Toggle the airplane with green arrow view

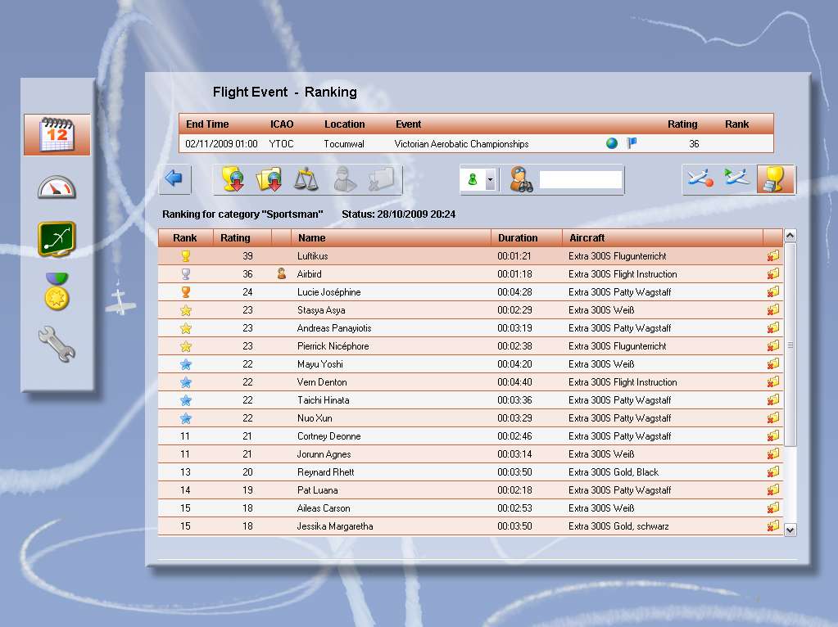(x=738, y=179)
